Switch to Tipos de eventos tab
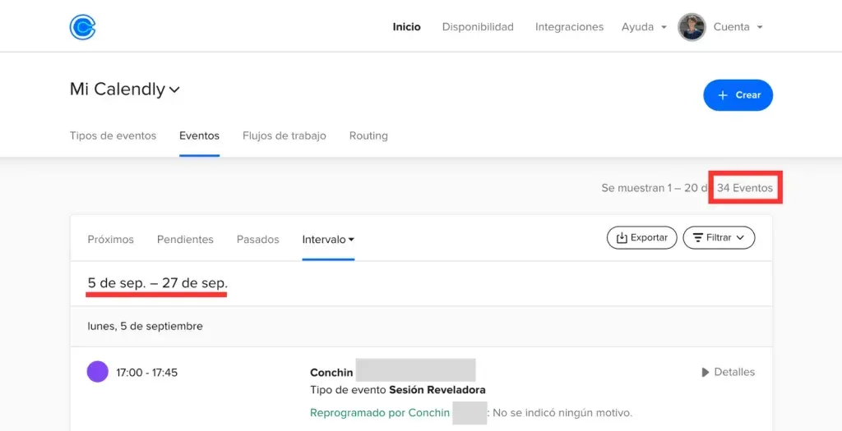 pos(113,135)
